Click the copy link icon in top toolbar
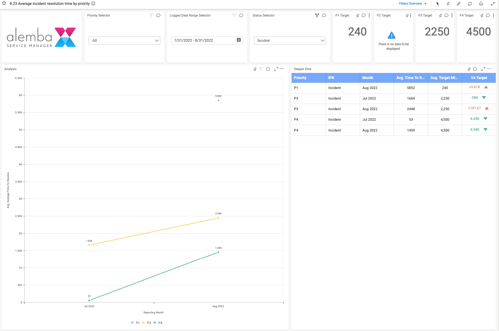The image size is (499, 331). tap(459, 4)
